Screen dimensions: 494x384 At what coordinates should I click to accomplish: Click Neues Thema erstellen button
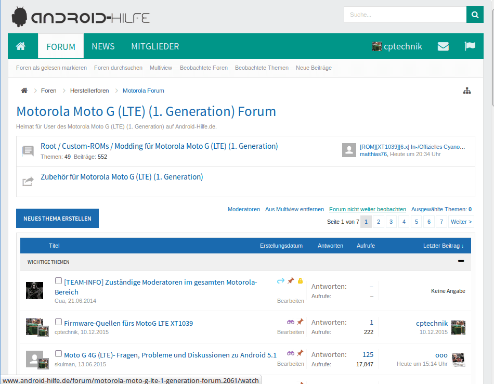(x=57, y=218)
